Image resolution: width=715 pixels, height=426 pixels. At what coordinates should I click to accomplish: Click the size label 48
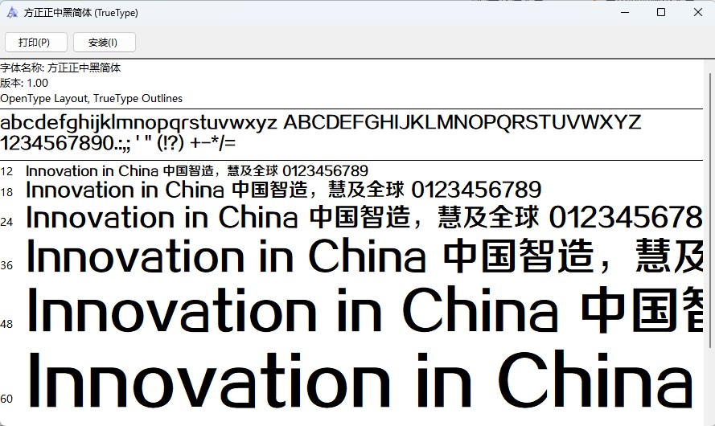point(6,324)
